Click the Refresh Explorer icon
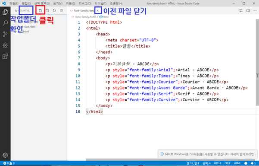 (54, 11)
